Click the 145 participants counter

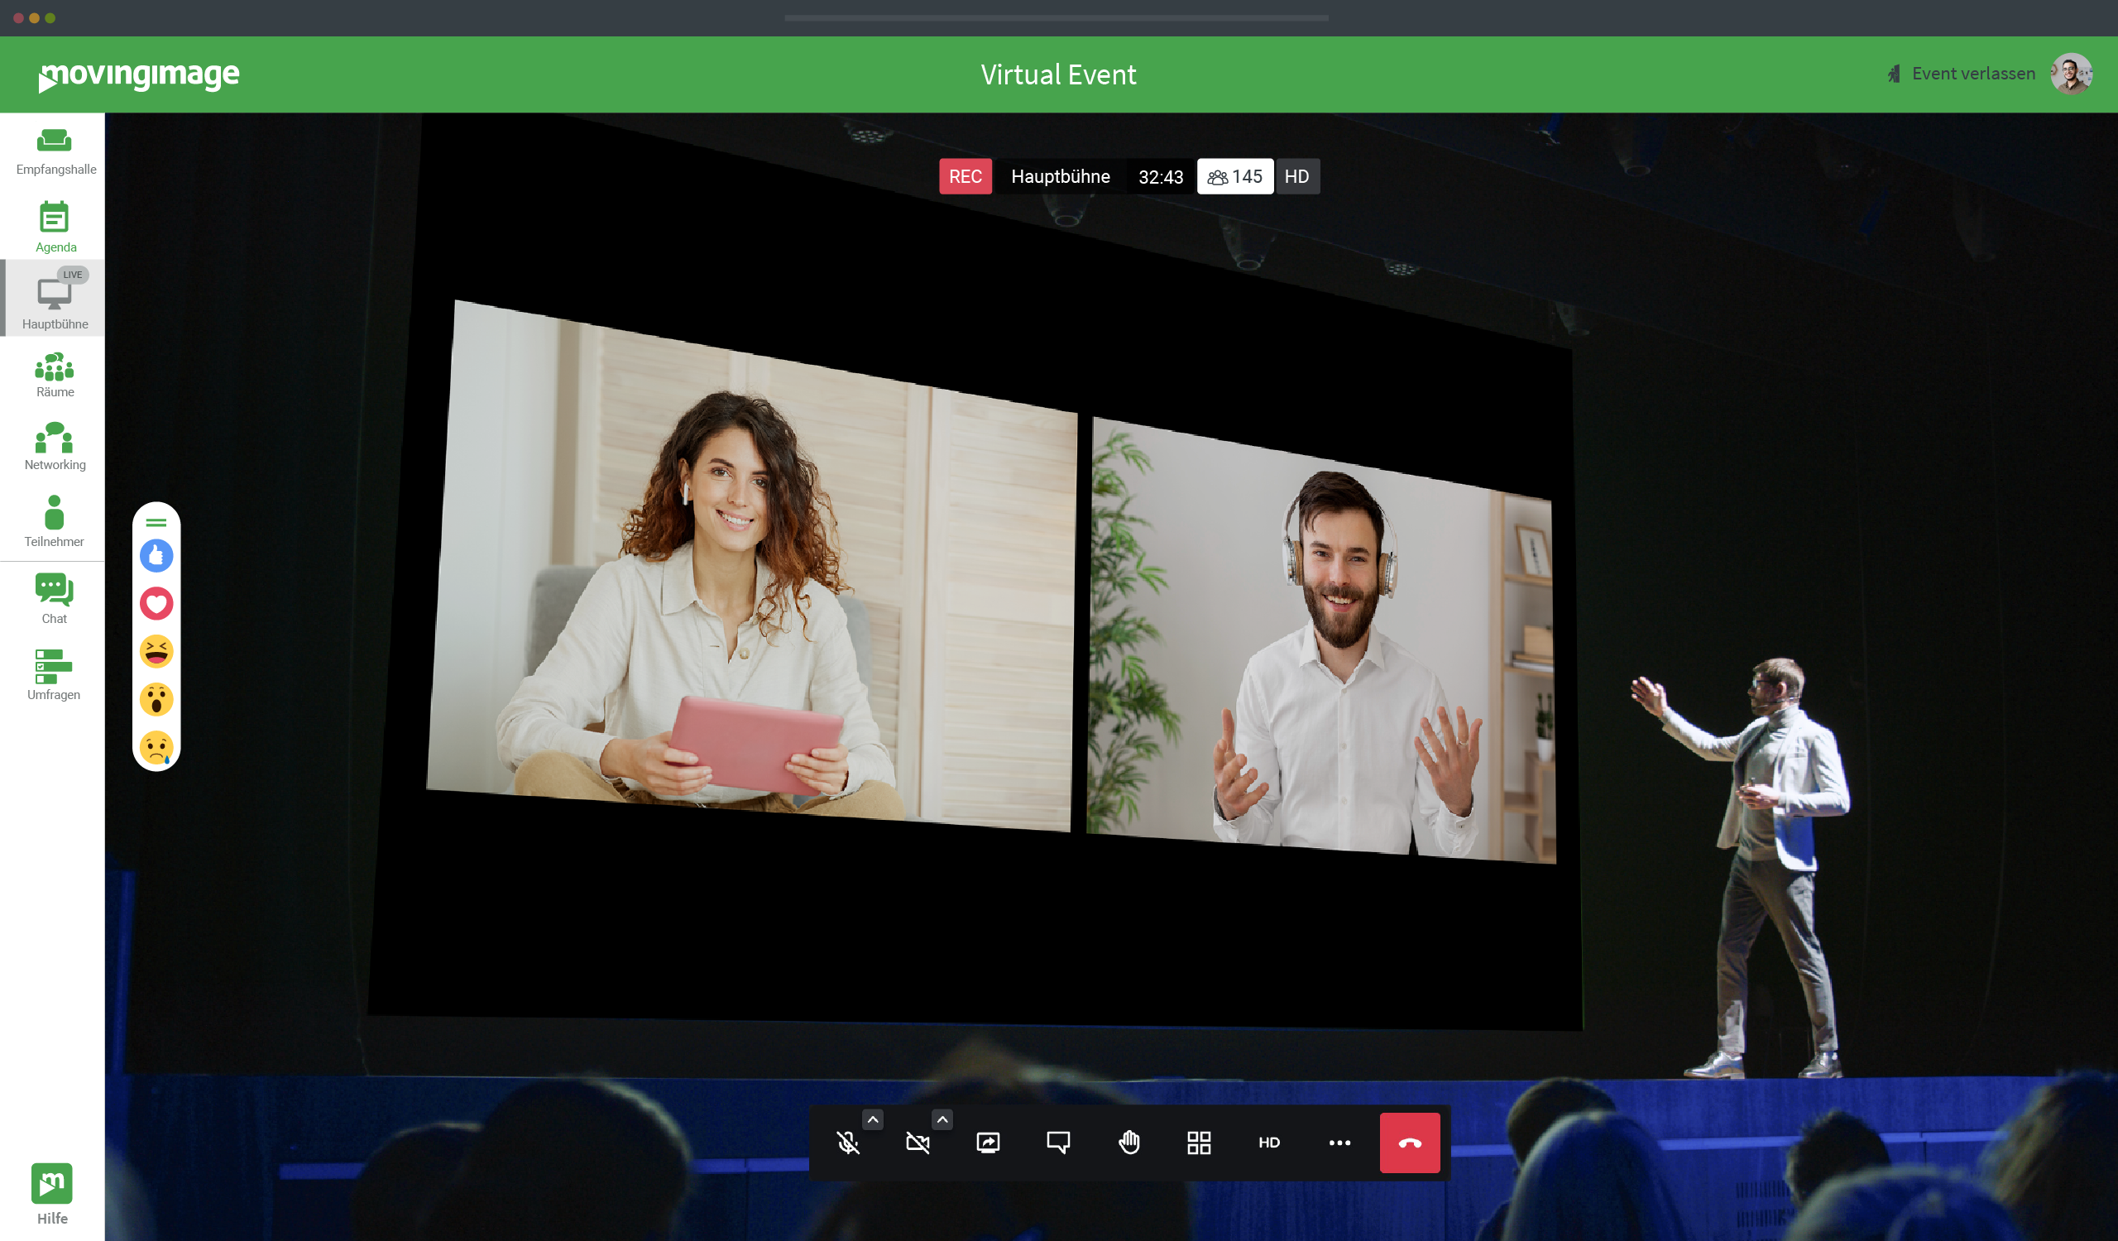coord(1234,176)
